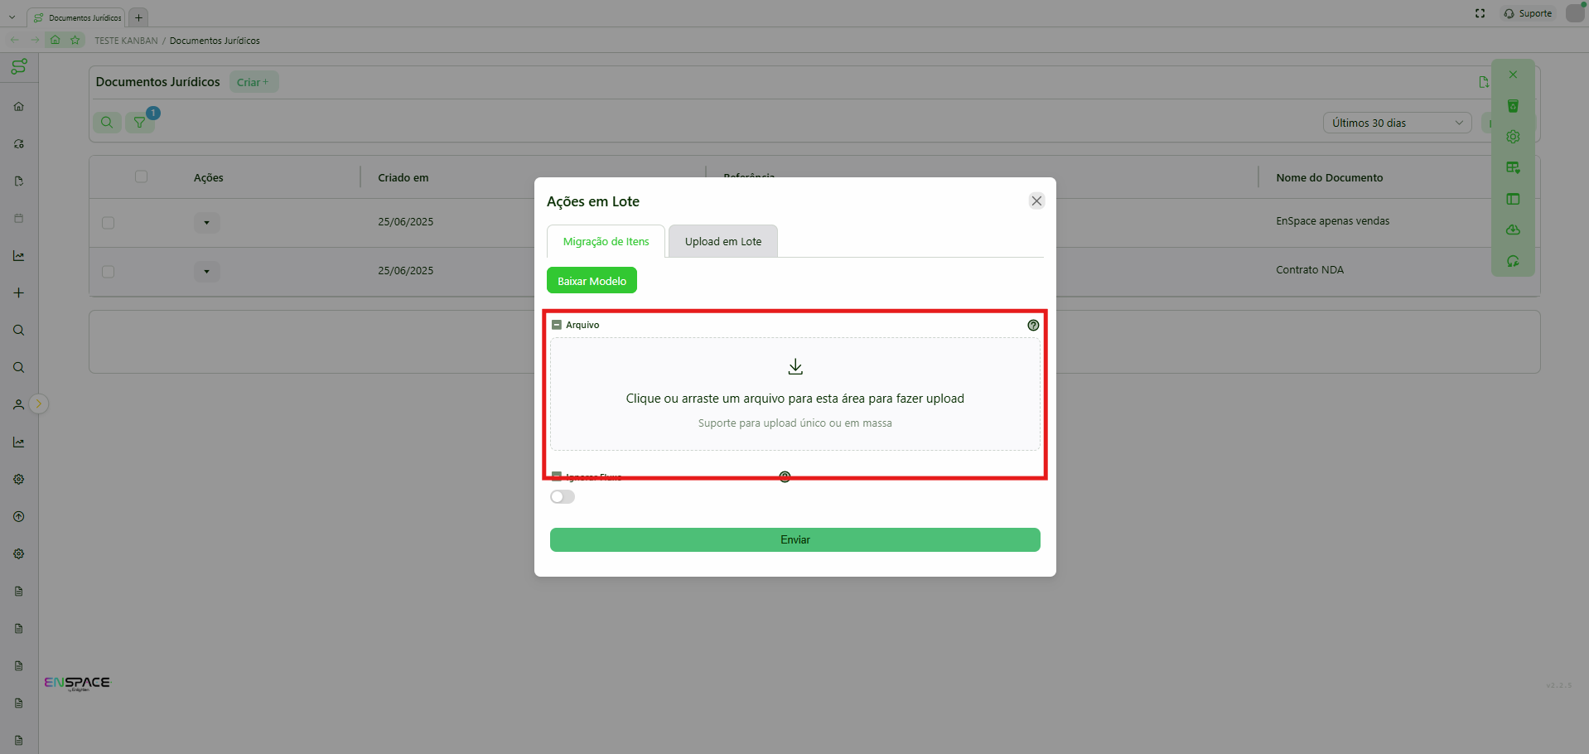Expand the left sidebar with chevron
The width and height of the screenshot is (1589, 754).
pyautogui.click(x=38, y=404)
